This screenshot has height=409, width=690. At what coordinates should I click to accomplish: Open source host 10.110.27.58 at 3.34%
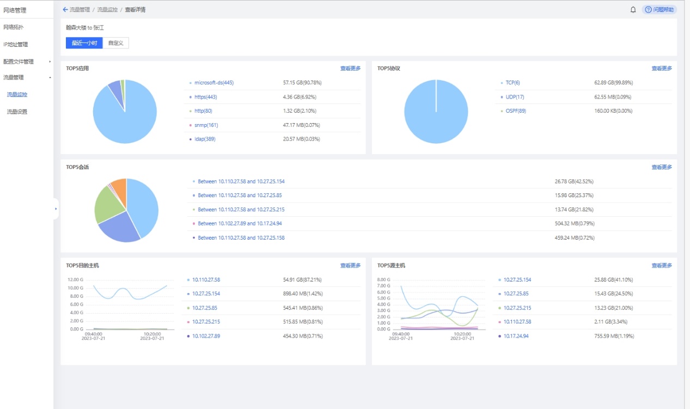click(x=517, y=322)
